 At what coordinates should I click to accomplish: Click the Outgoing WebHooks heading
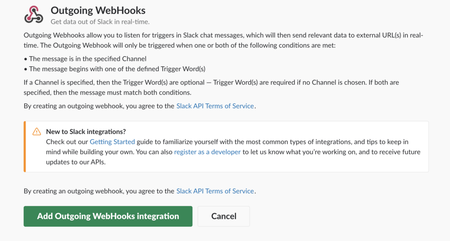tap(98, 11)
